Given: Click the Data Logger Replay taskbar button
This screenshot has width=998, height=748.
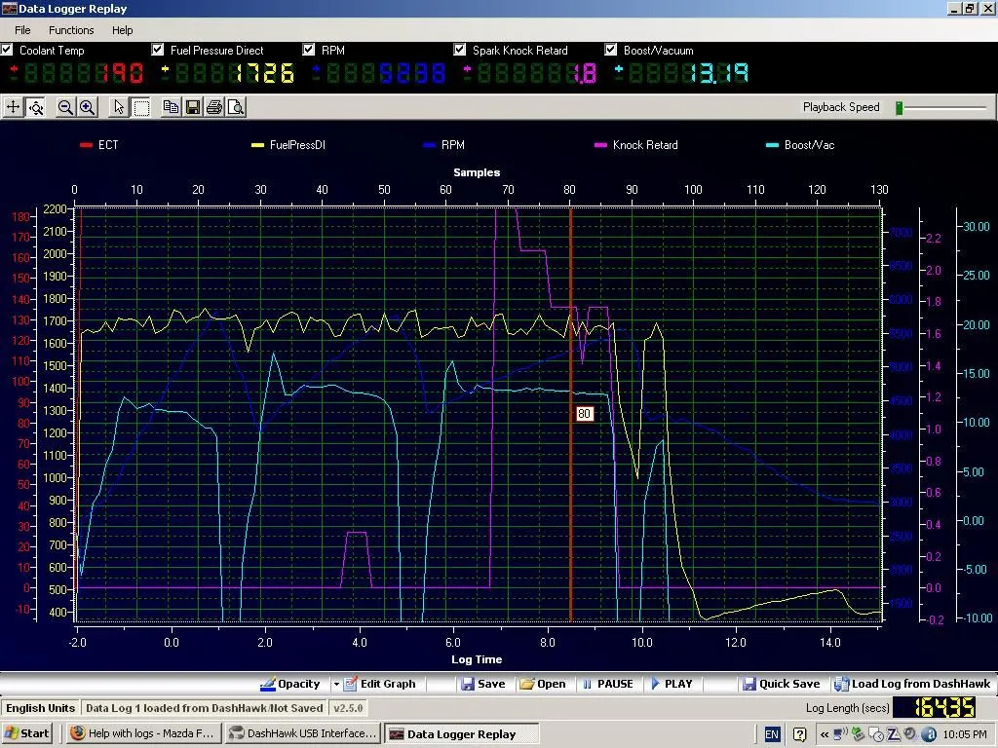Looking at the screenshot, I should [x=462, y=733].
